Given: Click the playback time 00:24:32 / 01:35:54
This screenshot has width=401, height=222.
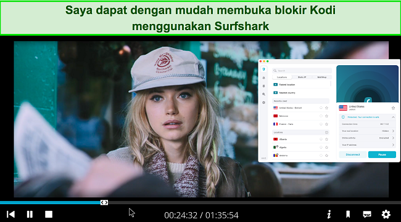Looking at the screenshot, I should tap(201, 215).
